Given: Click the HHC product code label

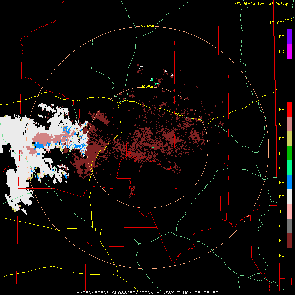Looking at the screenshot, I should pyautogui.click(x=288, y=20).
